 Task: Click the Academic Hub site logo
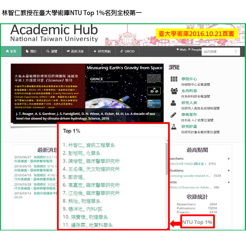tap(54, 33)
